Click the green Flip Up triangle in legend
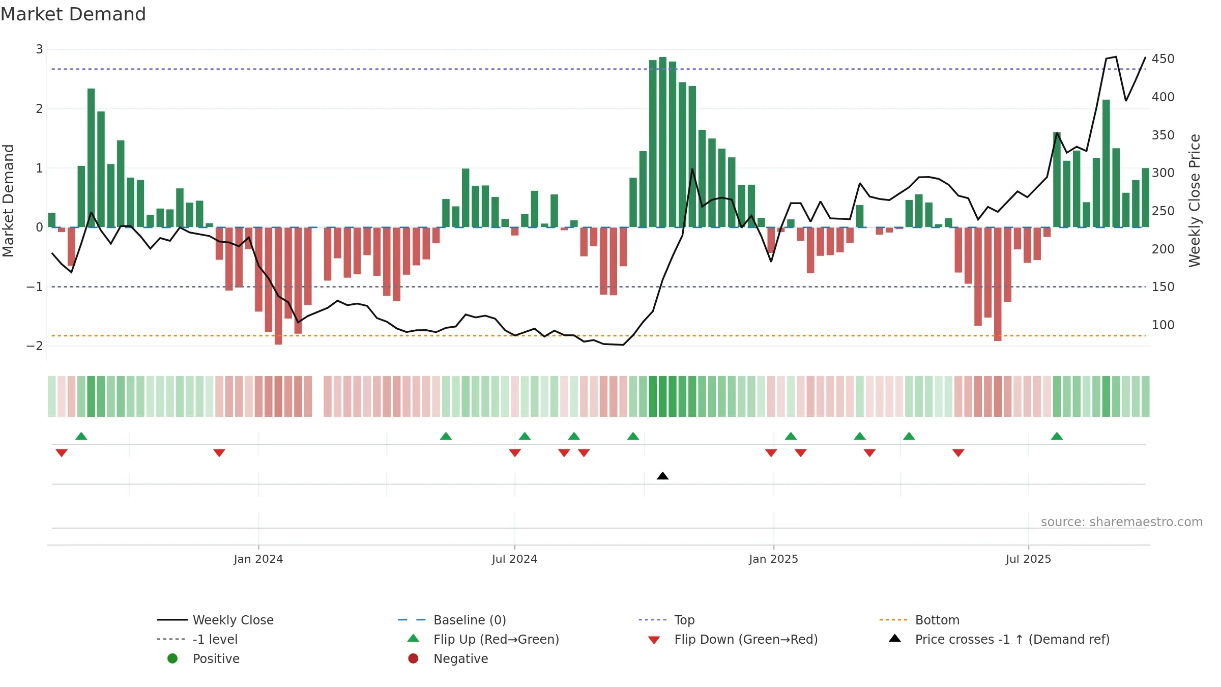 point(413,638)
